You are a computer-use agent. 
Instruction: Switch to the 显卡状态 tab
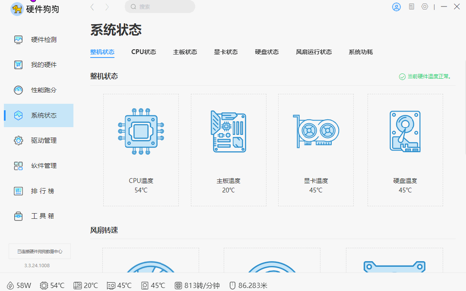click(225, 51)
